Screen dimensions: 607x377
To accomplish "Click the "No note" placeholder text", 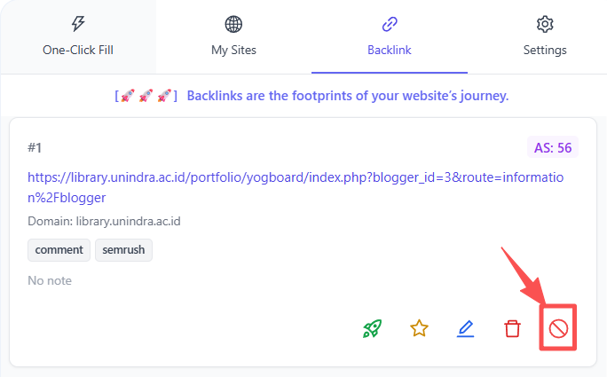I will 50,280.
